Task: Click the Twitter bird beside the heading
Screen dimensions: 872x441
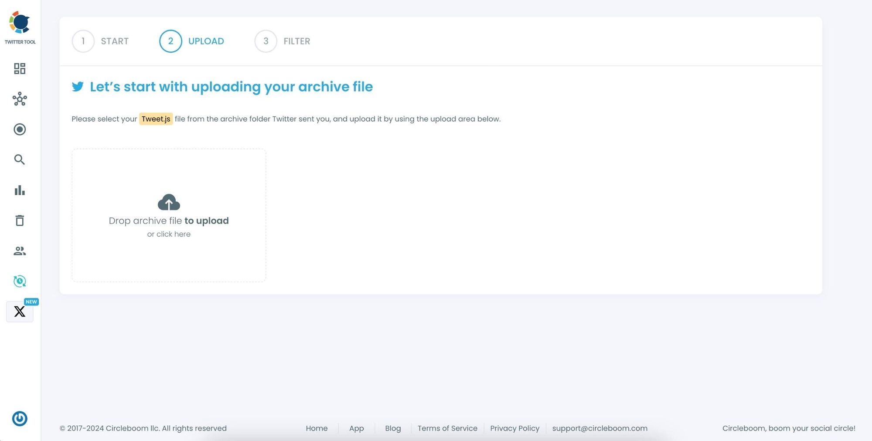Action: coord(78,86)
